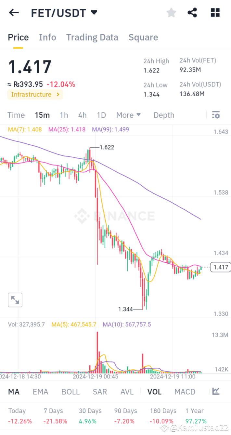Expand the chart to fullscreen
The height and width of the screenshot is (435, 231).
(x=15, y=300)
